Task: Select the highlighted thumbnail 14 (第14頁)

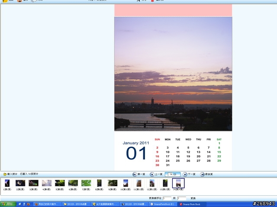Action: click(x=178, y=183)
